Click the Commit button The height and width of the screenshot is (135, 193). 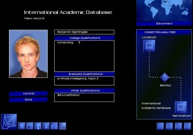28,93
